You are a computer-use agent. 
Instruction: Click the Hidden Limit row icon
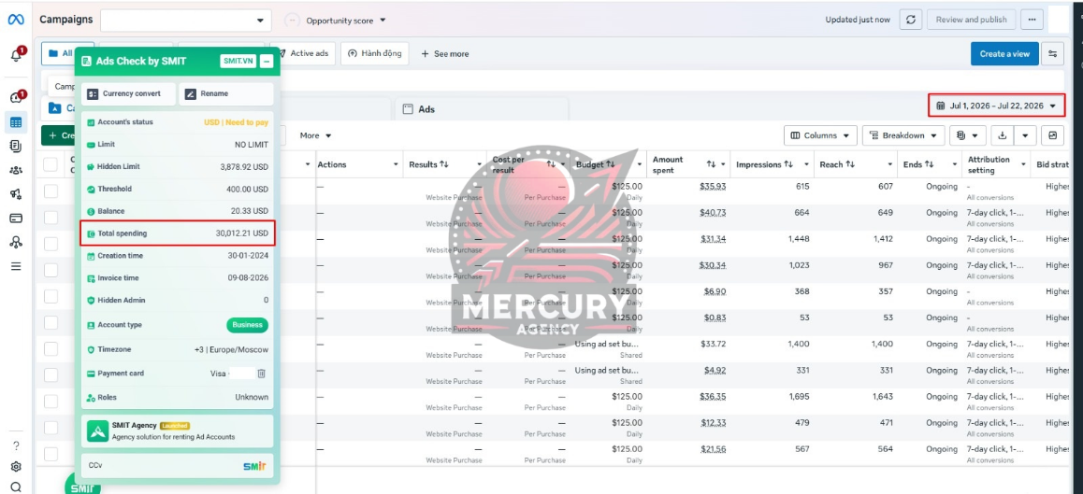(x=91, y=167)
